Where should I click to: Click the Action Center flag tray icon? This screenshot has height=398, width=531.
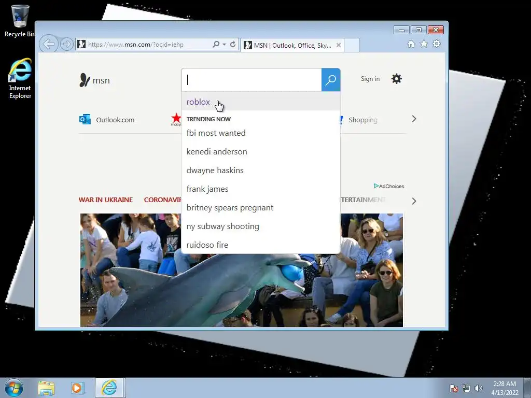click(x=454, y=388)
